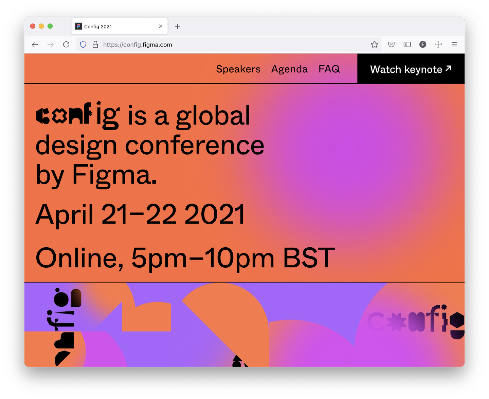Toggle the sidebar view icon
The width and height of the screenshot is (489, 399).
[x=407, y=44]
